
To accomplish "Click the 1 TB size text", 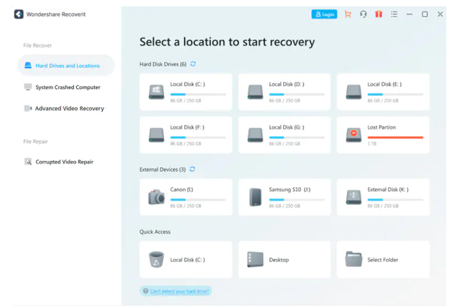I will (372, 144).
